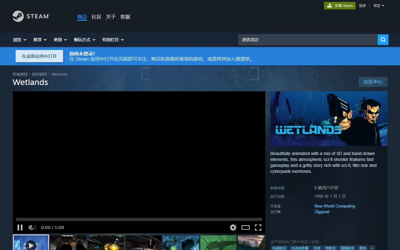Select the 关于 about tab

111,17
